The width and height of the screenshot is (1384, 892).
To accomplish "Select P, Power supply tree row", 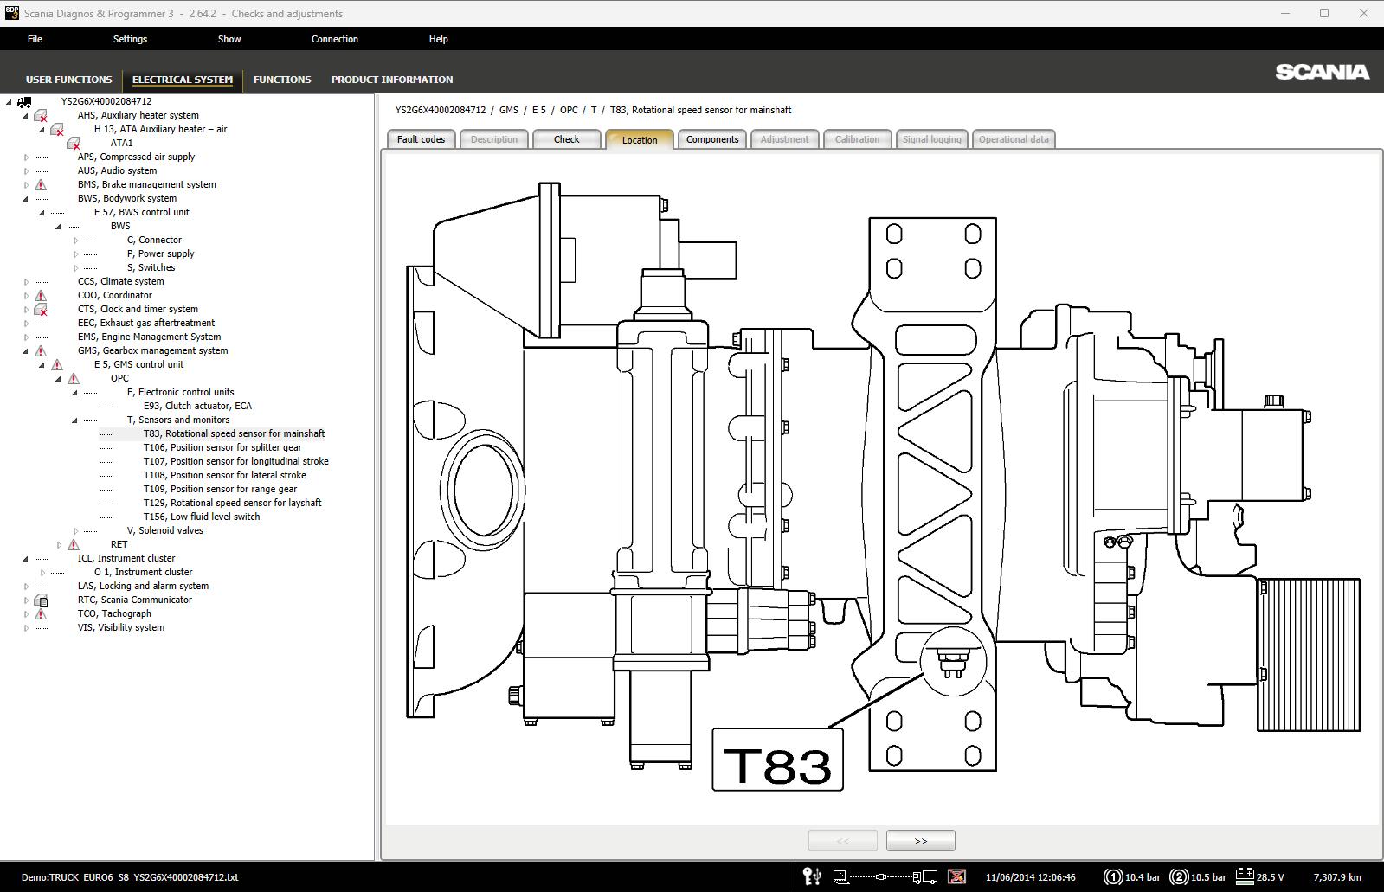I will [x=160, y=254].
